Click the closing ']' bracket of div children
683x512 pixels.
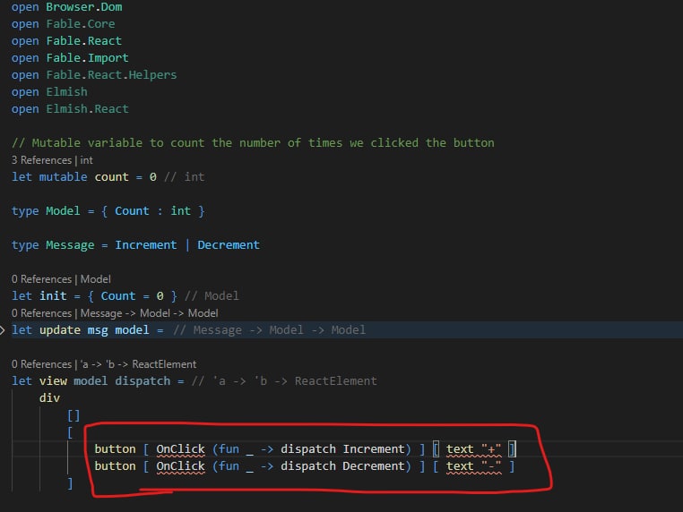point(70,483)
